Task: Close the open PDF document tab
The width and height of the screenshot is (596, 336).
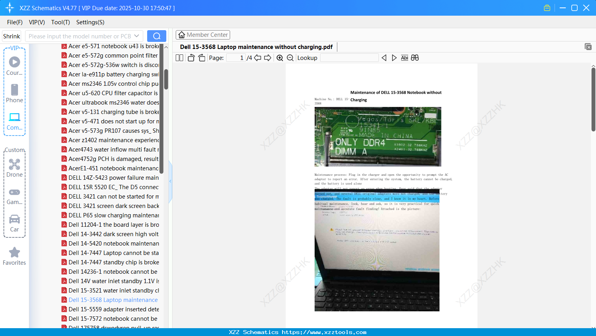Action: pos(588,47)
